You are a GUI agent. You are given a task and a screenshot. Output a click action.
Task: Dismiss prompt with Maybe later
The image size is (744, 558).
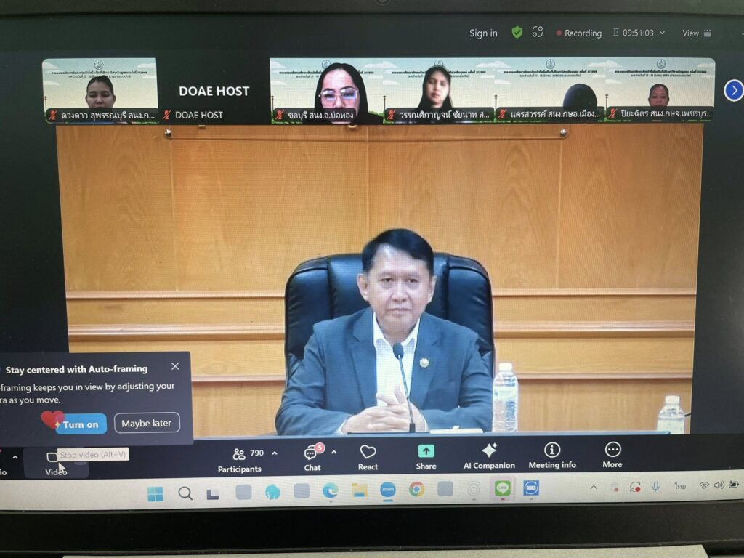[x=147, y=424]
